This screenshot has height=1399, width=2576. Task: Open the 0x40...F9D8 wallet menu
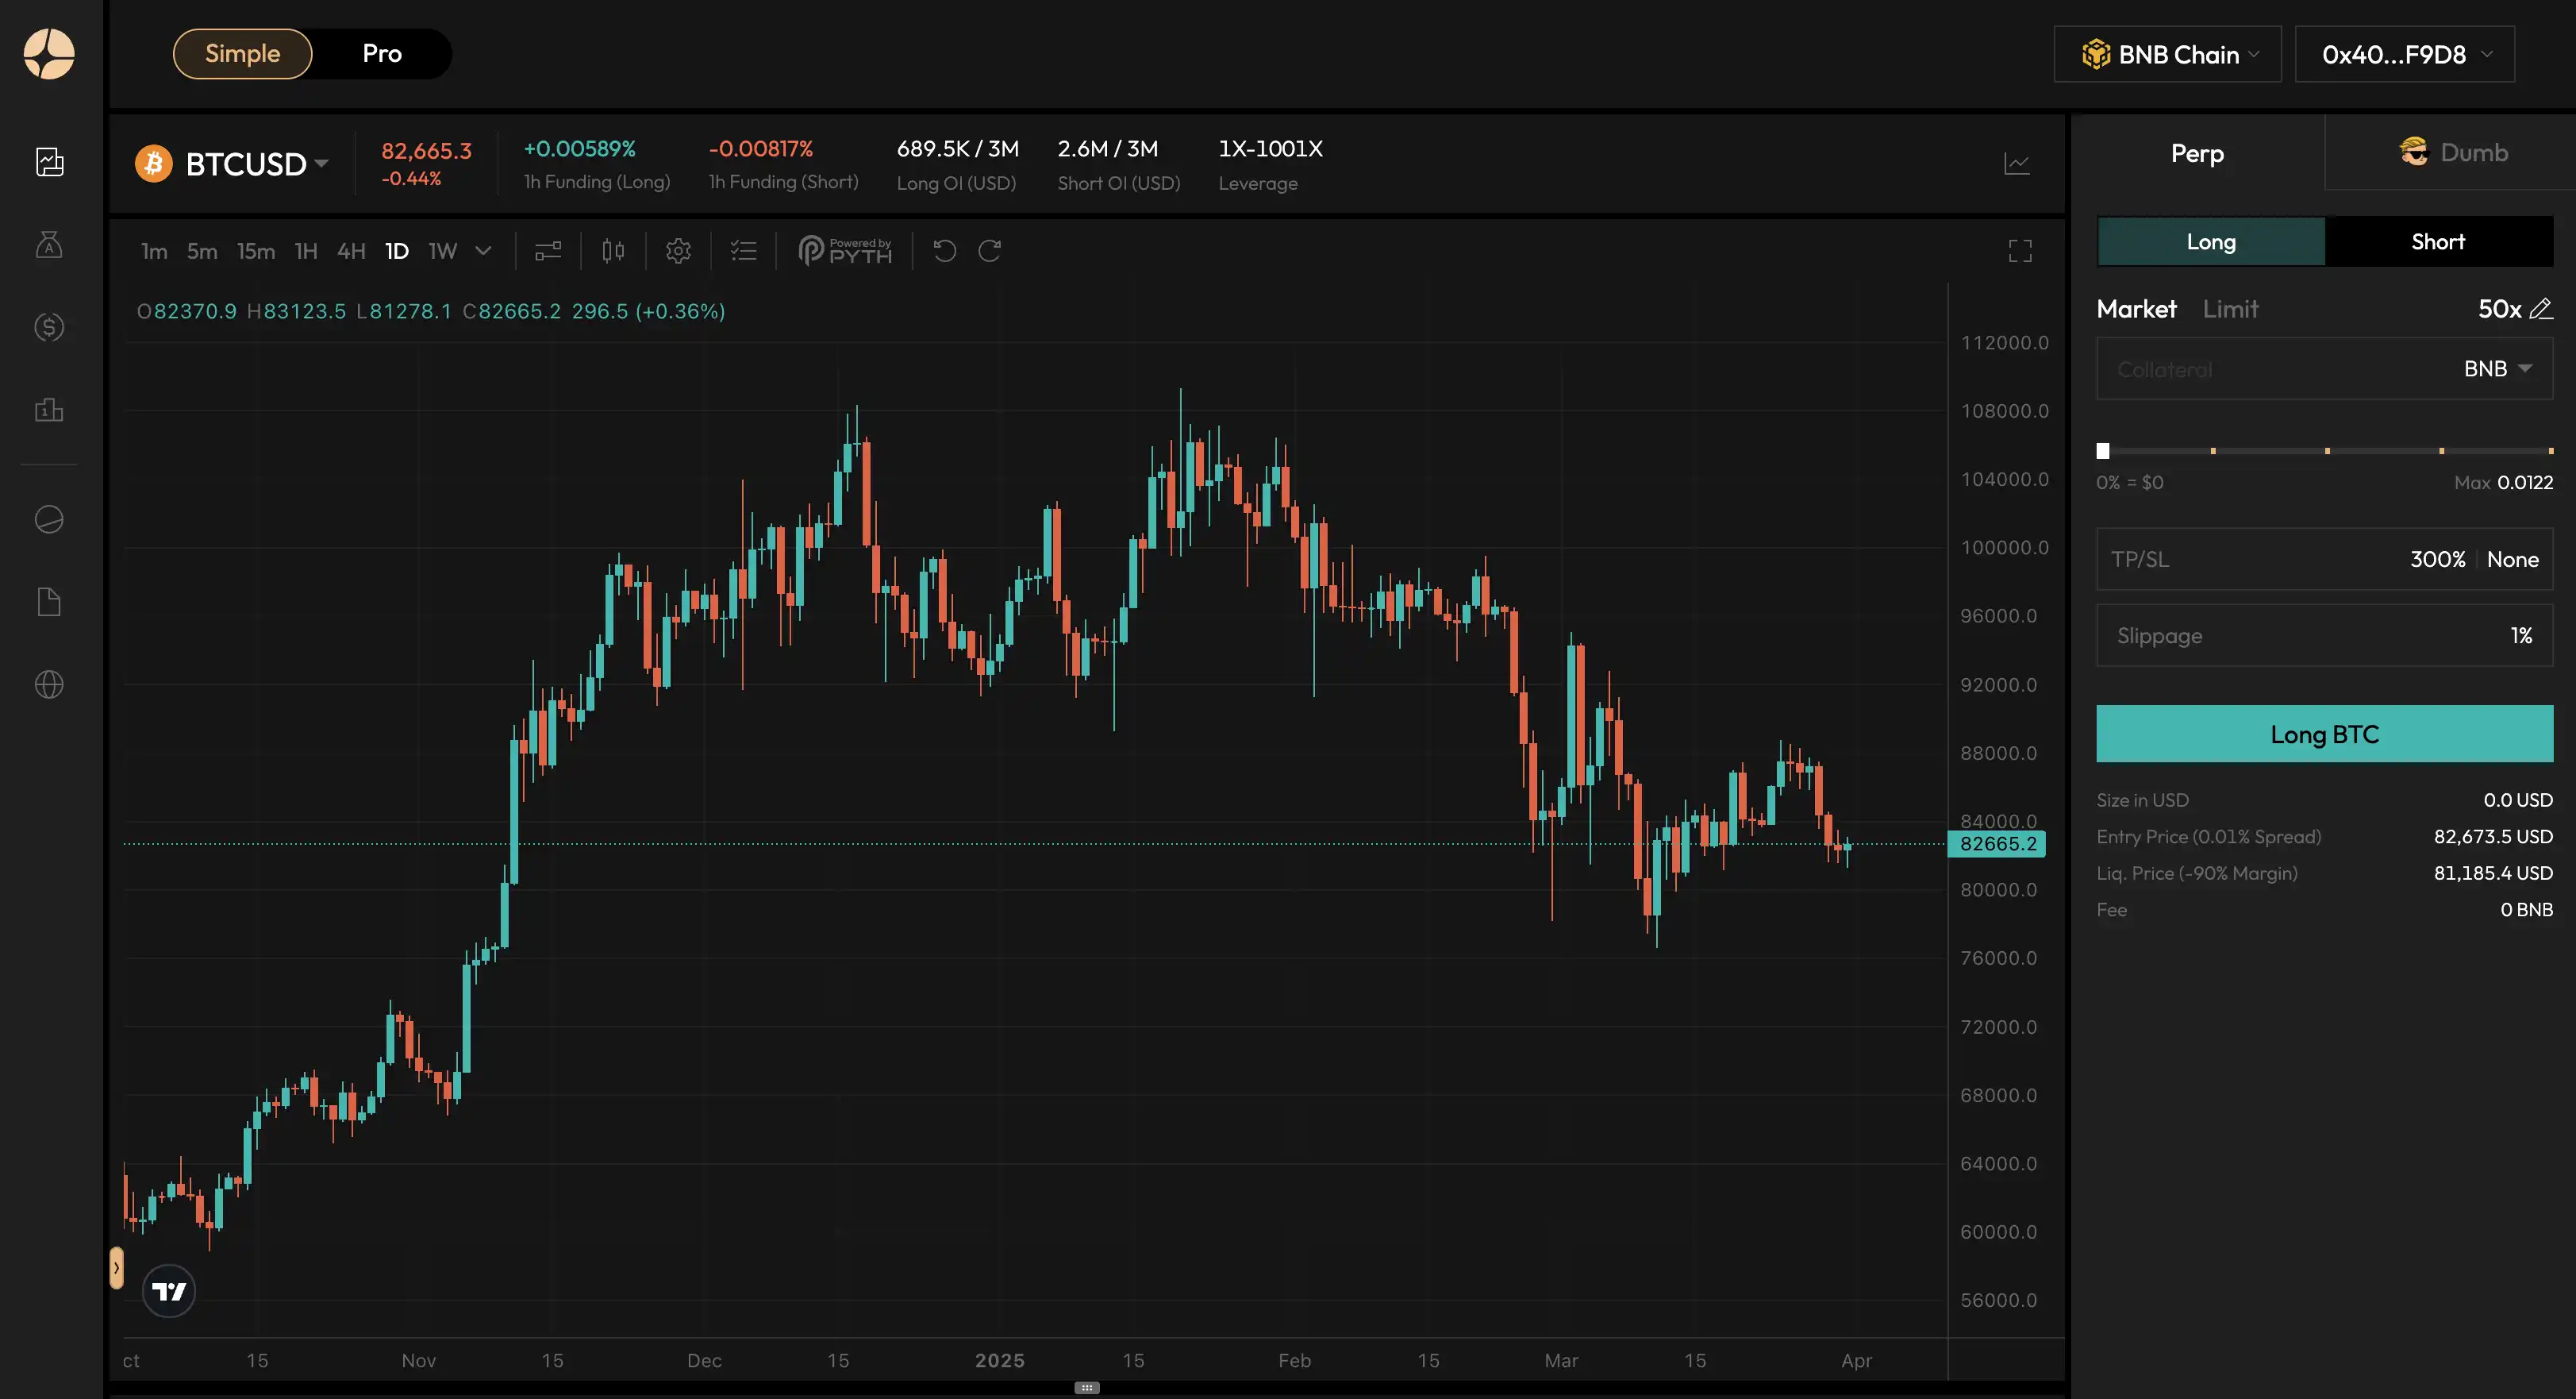pos(2404,54)
